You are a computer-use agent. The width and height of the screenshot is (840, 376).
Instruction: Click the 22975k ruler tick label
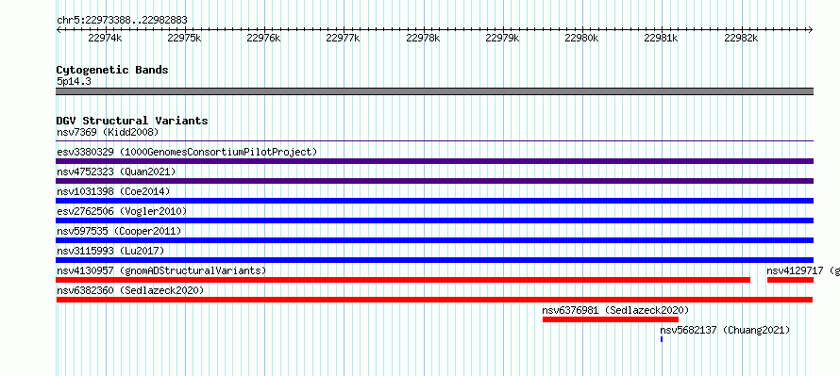pos(184,38)
